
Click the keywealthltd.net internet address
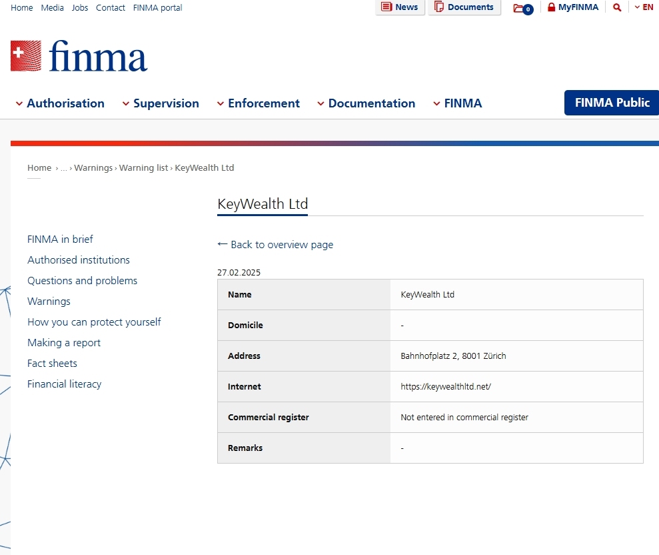[445, 386]
